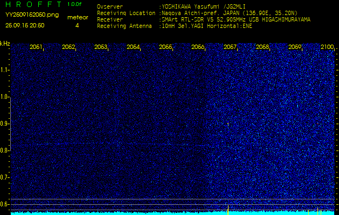Click the 0.9 frequency axis label

point(4,124)
